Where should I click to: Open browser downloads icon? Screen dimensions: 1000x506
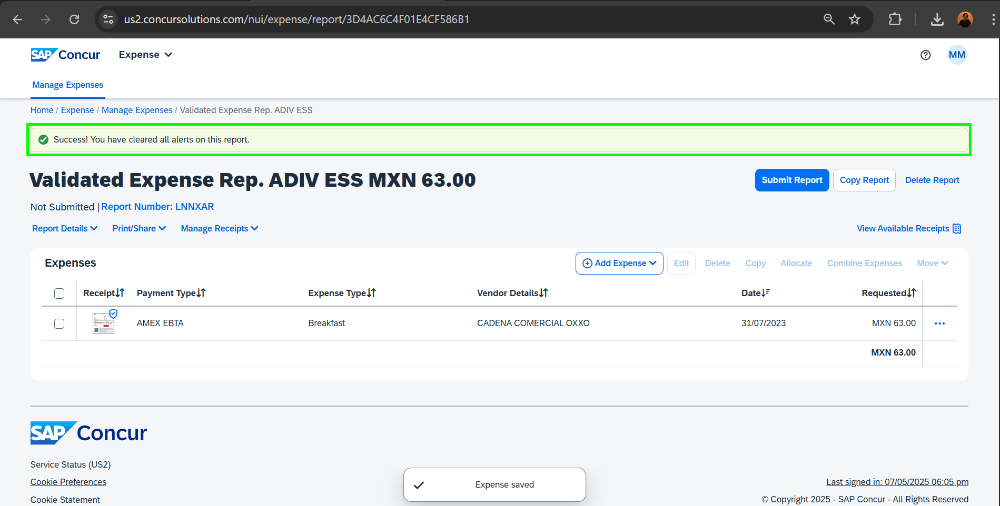tap(937, 19)
